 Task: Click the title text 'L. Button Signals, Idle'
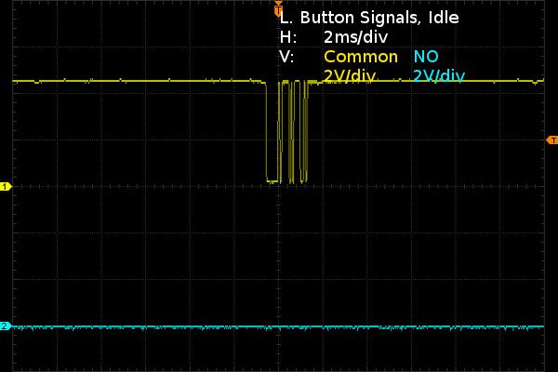coord(369,18)
